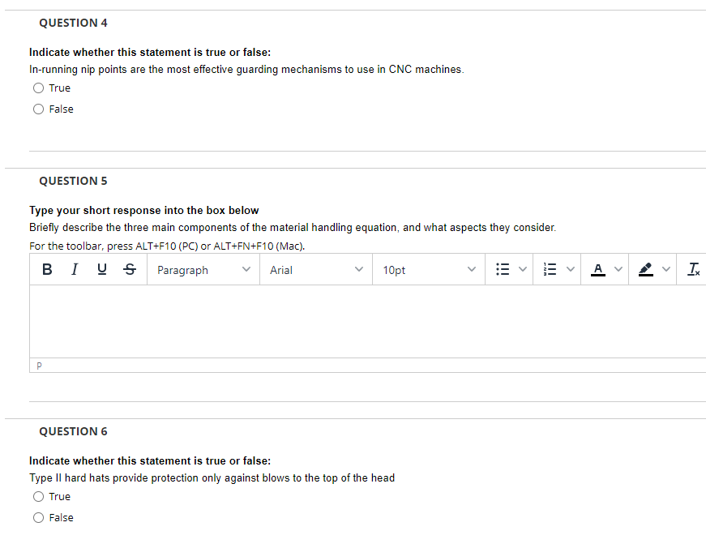
Task: Toggle italic formatting in the editor toolbar
Action: pos(75,269)
